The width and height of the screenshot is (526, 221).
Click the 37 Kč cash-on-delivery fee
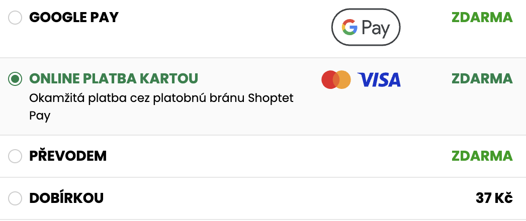(x=494, y=198)
